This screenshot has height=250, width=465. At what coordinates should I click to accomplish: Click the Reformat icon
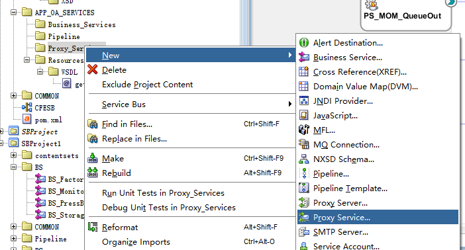pyautogui.click(x=93, y=227)
